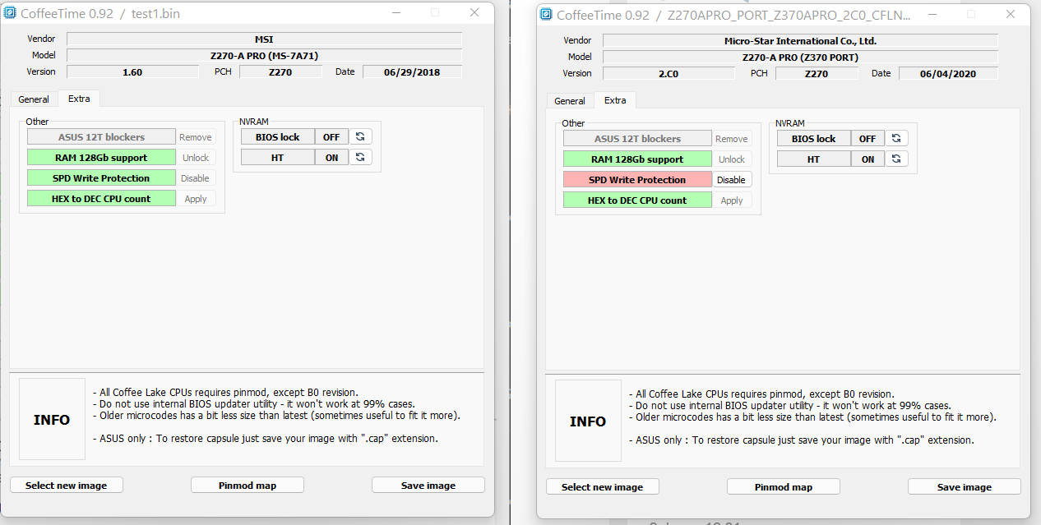Switch to General tab in test1.bin window
The height and width of the screenshot is (525, 1041).
tap(34, 99)
